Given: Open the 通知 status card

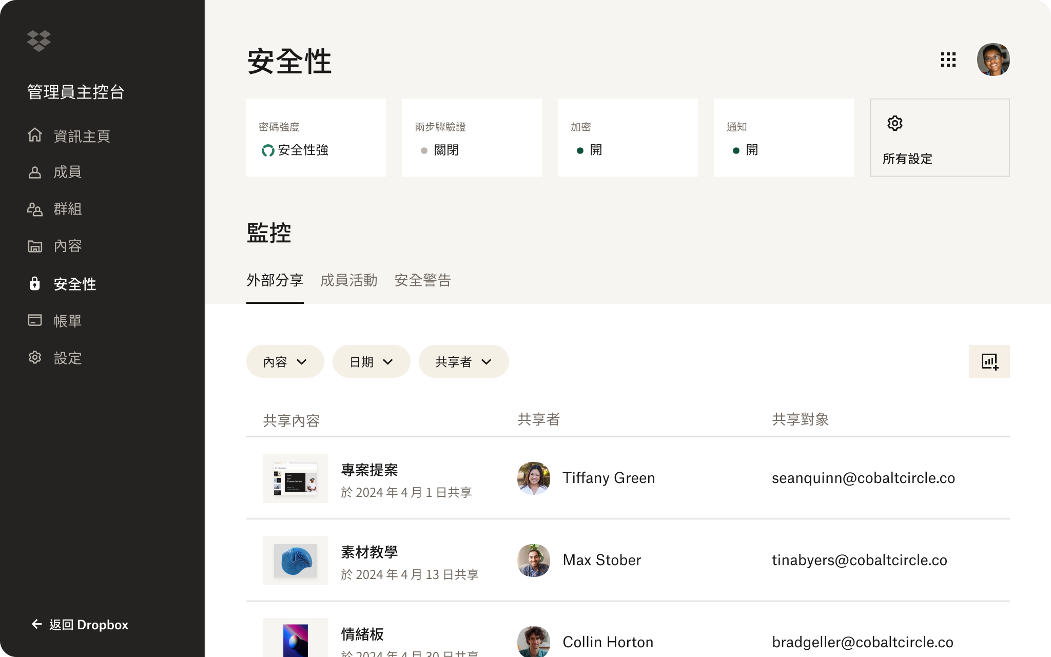Looking at the screenshot, I should coord(784,138).
